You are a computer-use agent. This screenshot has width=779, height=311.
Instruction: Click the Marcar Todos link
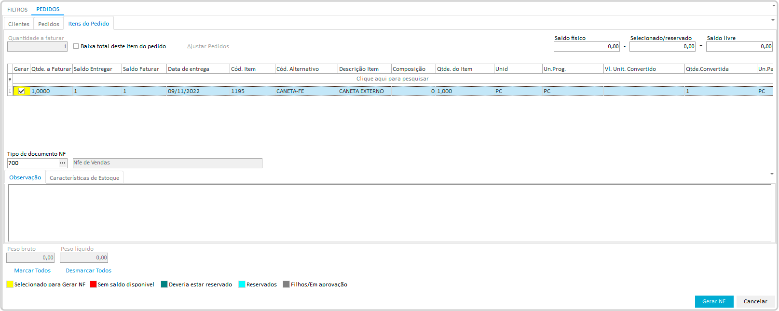[32, 270]
